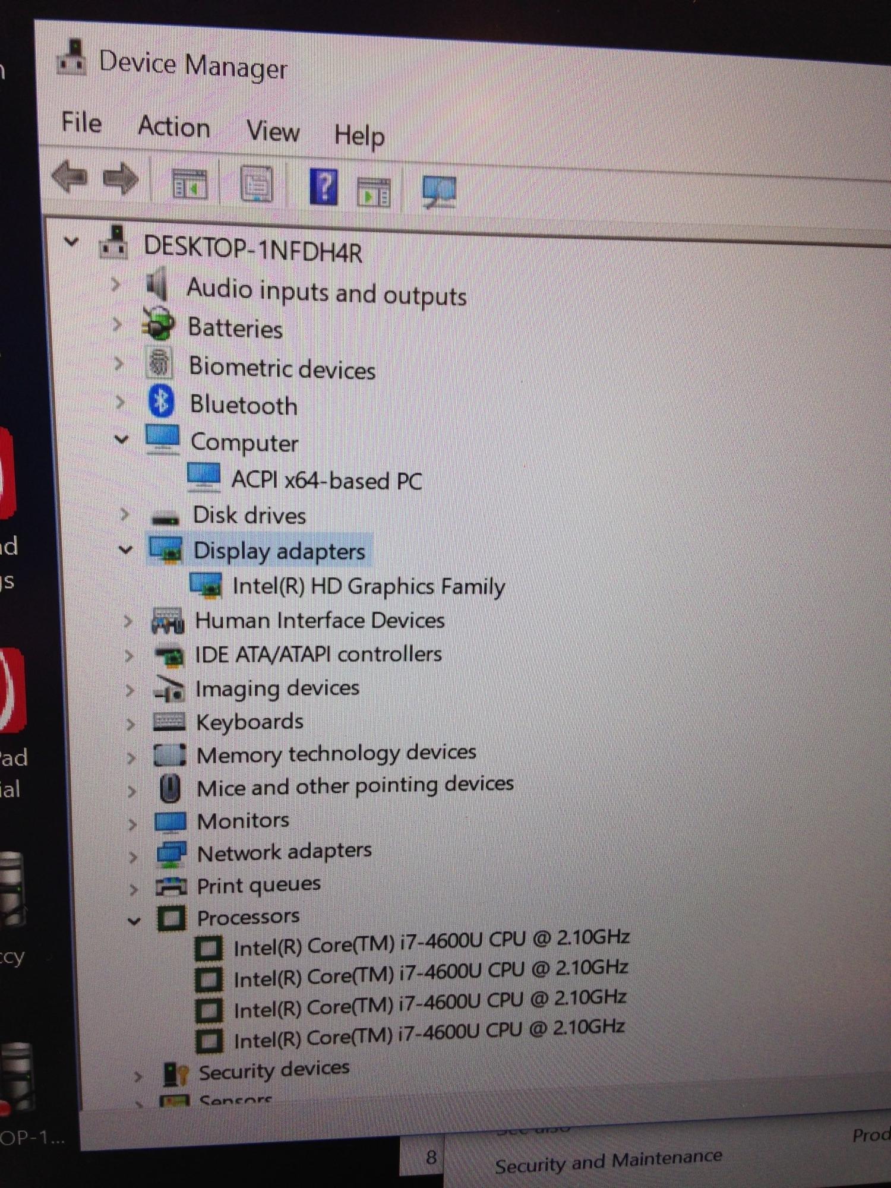The width and height of the screenshot is (891, 1188).
Task: Click the blue Help question mark icon
Action: (x=324, y=187)
